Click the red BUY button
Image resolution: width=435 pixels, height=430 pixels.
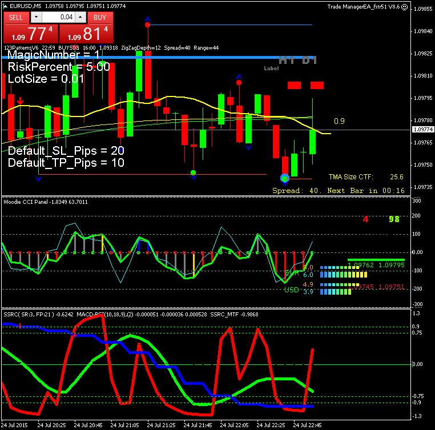(100, 18)
